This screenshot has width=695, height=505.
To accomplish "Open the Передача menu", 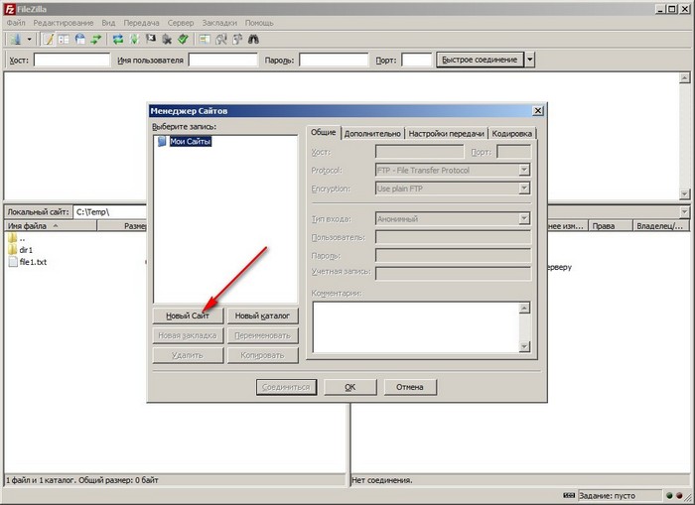I will pyautogui.click(x=141, y=23).
